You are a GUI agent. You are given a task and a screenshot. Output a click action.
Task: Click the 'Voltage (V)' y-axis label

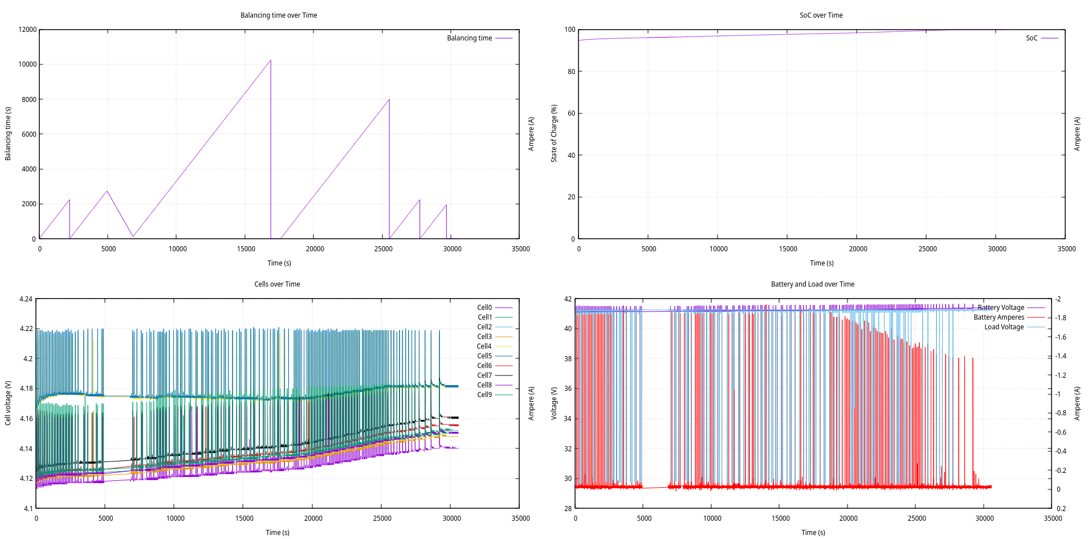[x=553, y=403]
